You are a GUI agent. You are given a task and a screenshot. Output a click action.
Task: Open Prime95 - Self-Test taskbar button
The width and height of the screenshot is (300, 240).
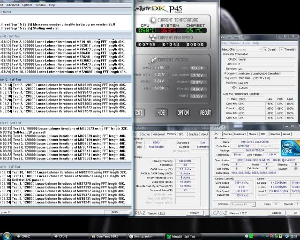click(182, 237)
